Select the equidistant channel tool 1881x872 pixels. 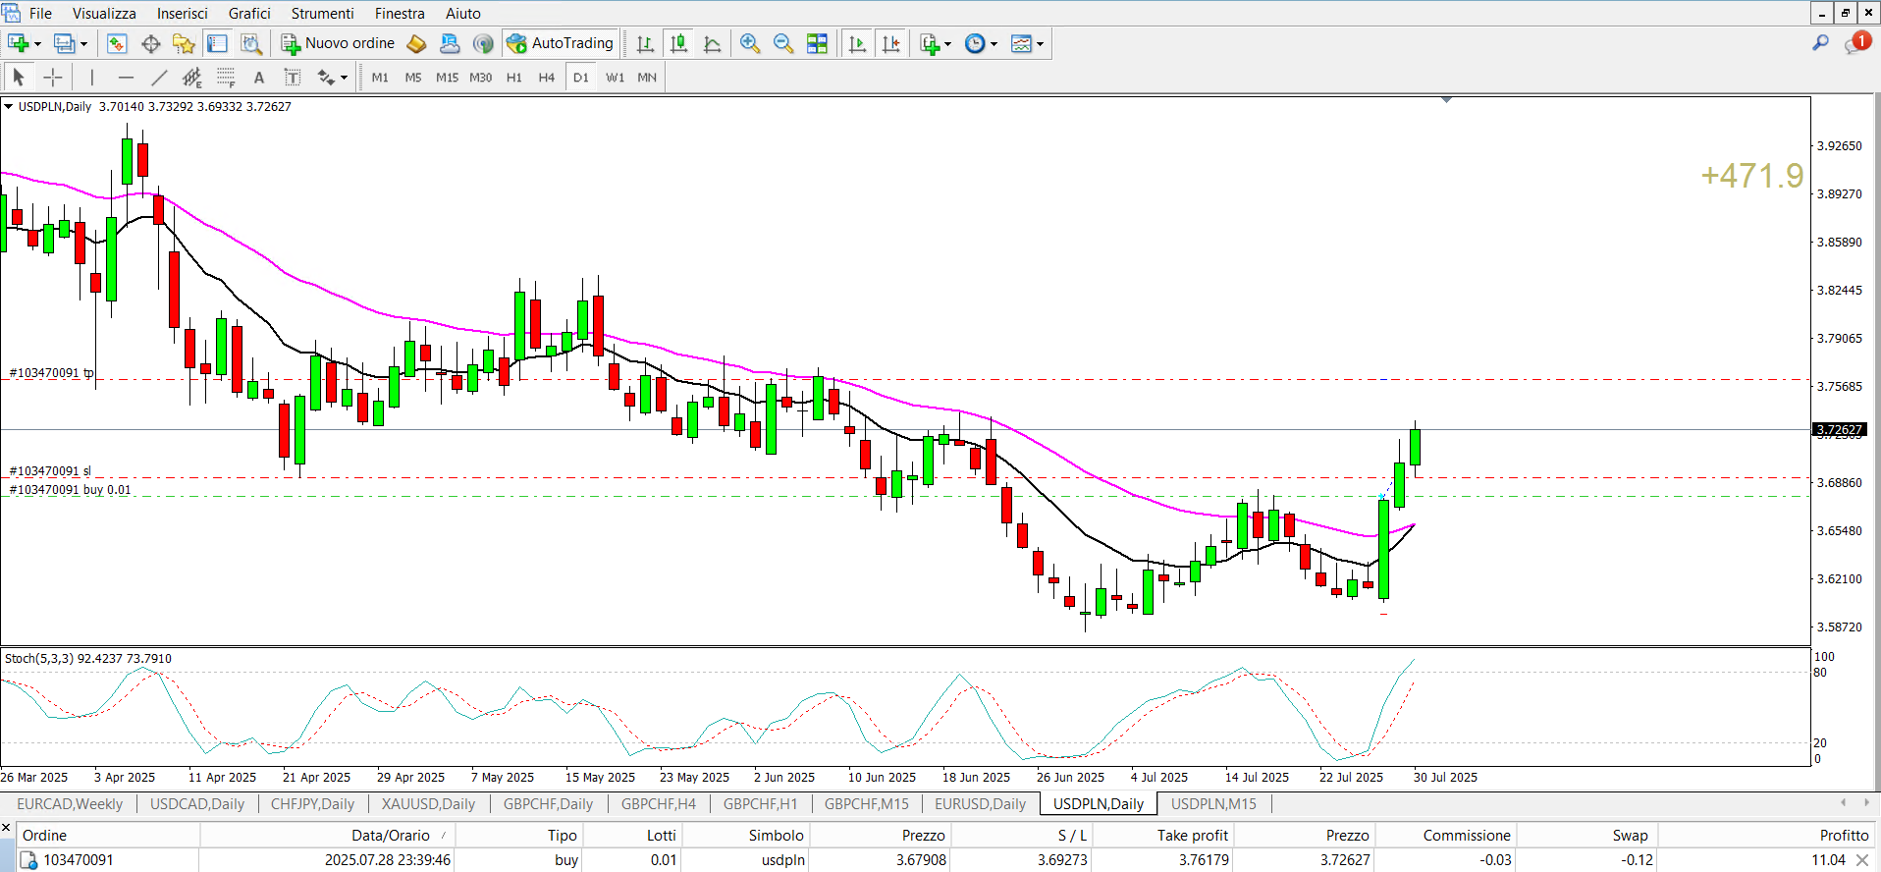click(192, 77)
